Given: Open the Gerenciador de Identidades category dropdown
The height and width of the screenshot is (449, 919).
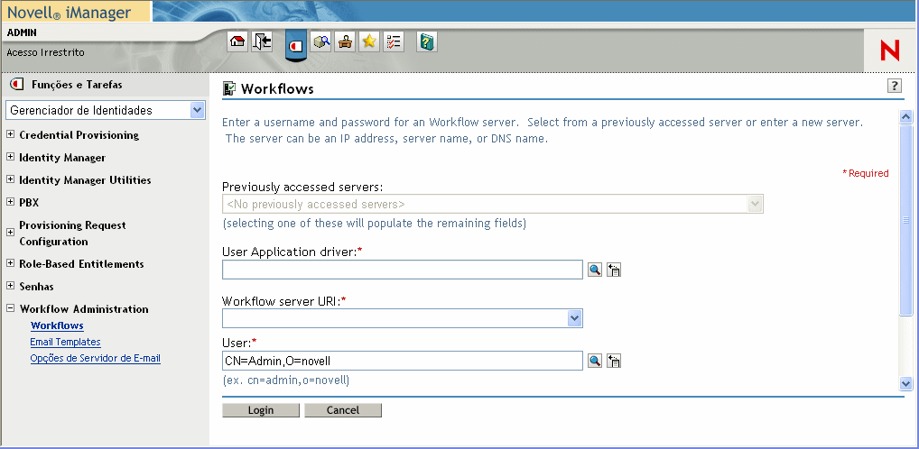Looking at the screenshot, I should [198, 110].
